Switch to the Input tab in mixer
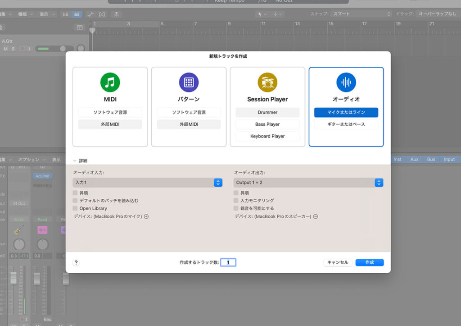The height and width of the screenshot is (326, 461). (449, 159)
